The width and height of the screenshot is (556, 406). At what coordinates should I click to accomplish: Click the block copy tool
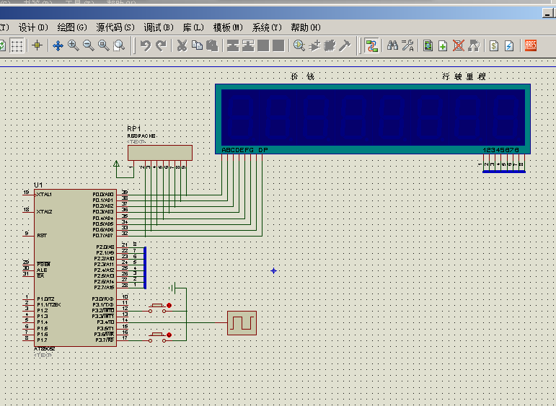pyautogui.click(x=233, y=45)
